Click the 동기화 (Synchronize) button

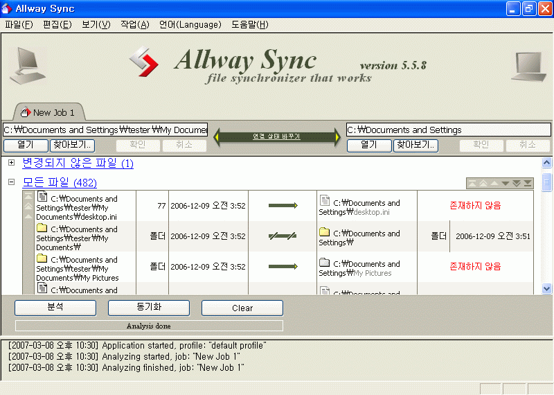point(149,308)
